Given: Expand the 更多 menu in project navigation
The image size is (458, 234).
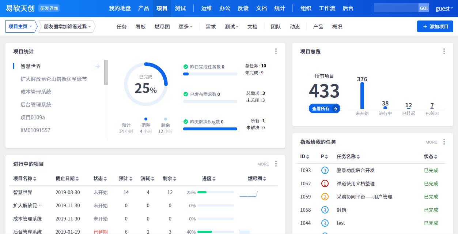Looking at the screenshot, I should [x=185, y=27].
